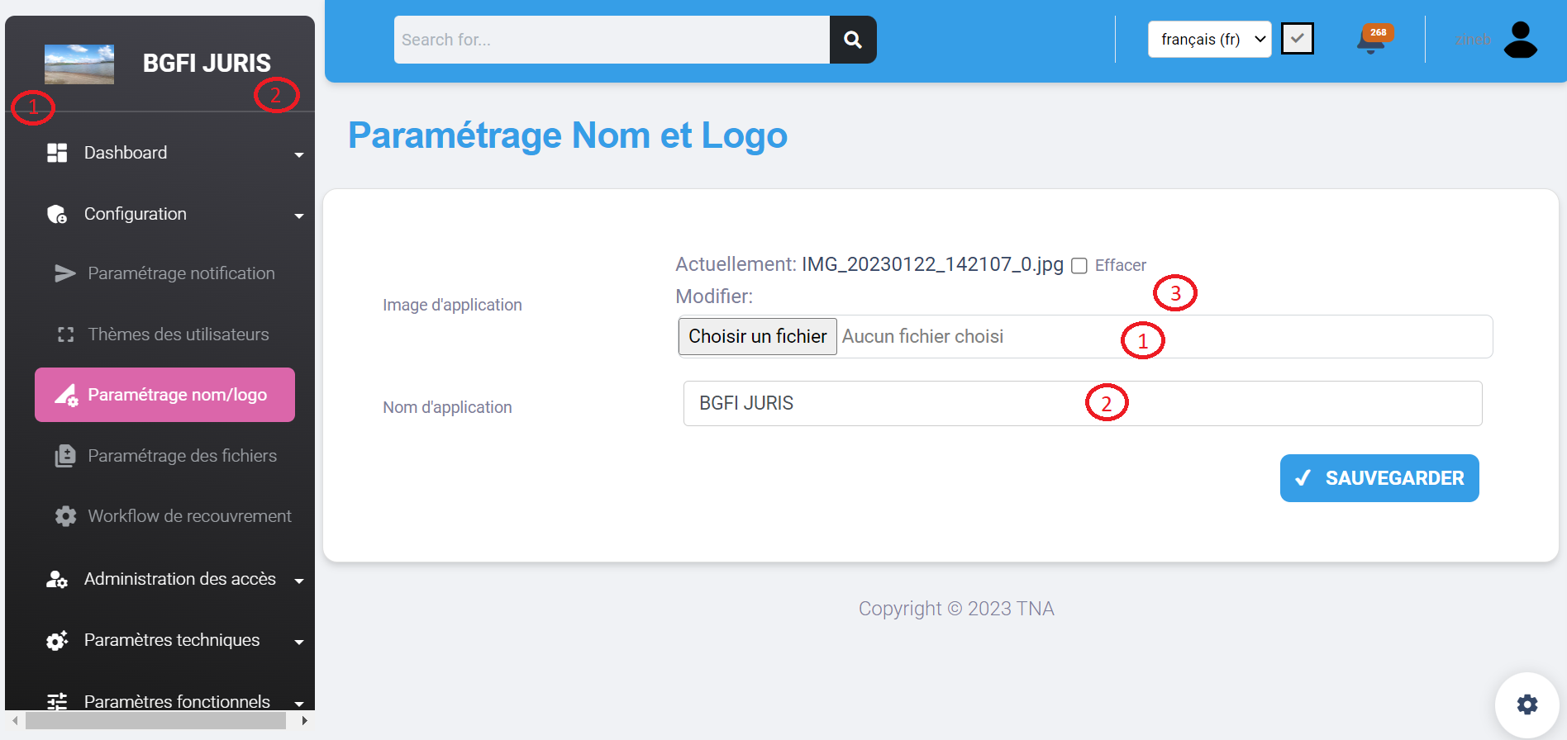The width and height of the screenshot is (1567, 740).
Task: Click the Dashboard grid icon
Action: pyautogui.click(x=57, y=153)
